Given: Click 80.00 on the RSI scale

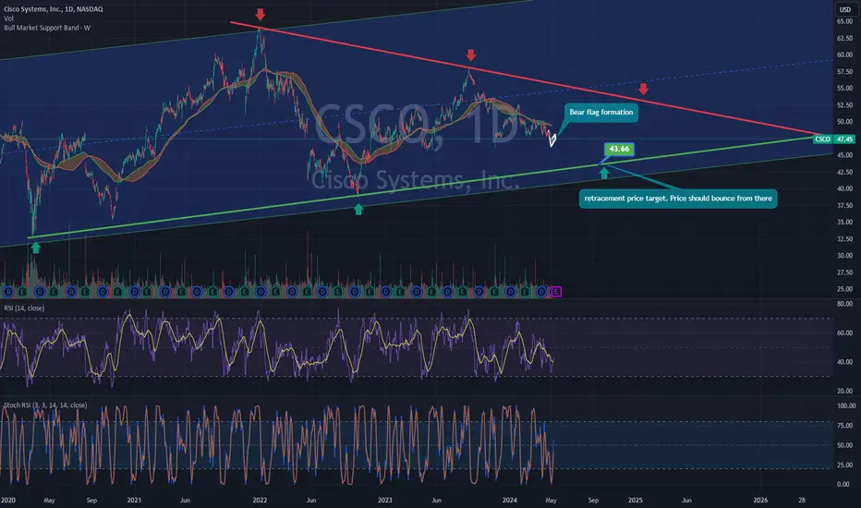Looking at the screenshot, I should pos(844,304).
